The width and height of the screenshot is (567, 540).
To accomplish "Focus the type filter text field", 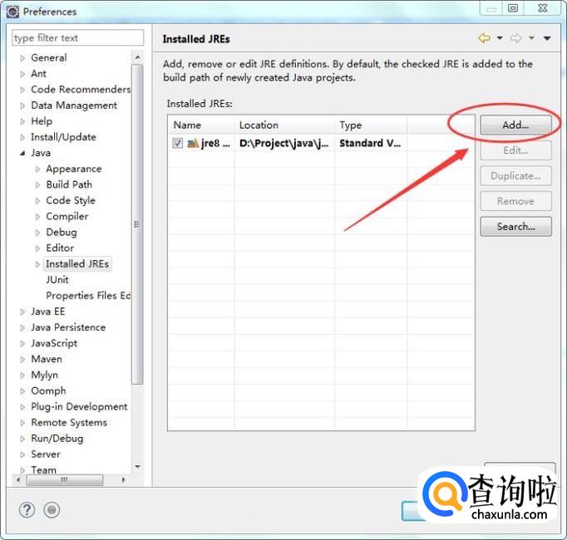I will click(78, 38).
